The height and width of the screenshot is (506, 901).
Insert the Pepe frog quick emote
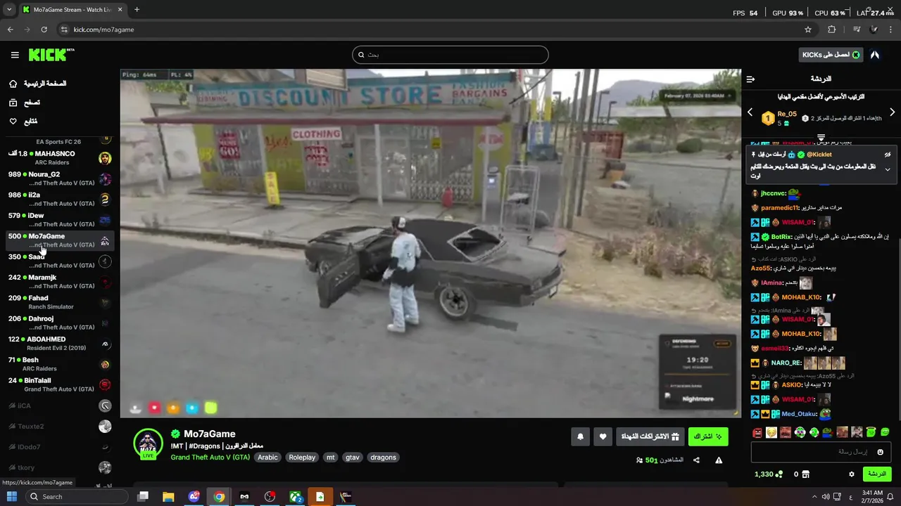[x=828, y=432]
